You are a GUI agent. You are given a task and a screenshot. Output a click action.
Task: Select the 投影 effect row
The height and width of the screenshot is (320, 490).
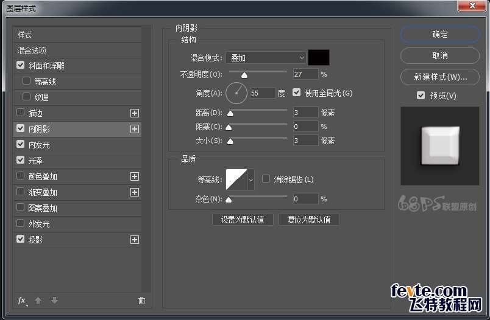pos(77,240)
